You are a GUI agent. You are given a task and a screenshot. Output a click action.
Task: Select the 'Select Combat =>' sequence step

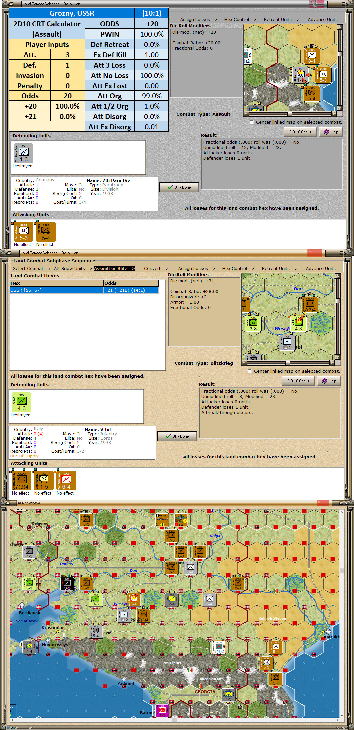(32, 269)
